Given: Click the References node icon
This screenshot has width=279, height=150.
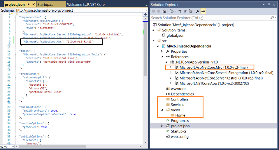Looking at the screenshot, I should [x=168, y=57].
